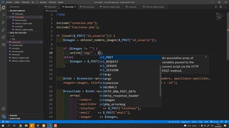
Task: Open the editor More Actions ellipsis
Action: 225,7
